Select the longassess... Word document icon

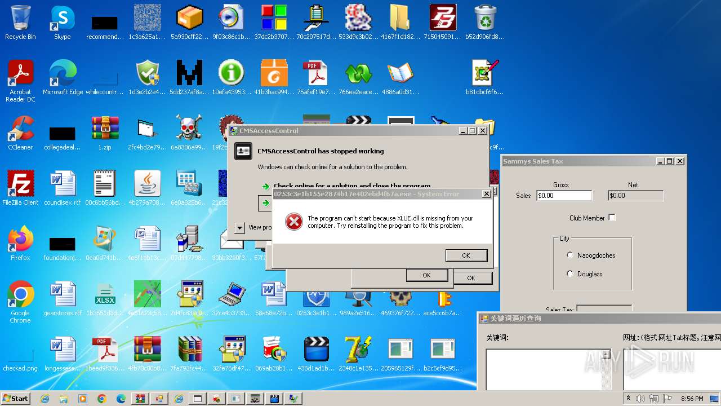tap(63, 354)
